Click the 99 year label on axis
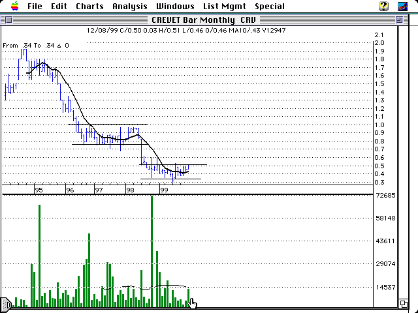This screenshot has width=418, height=313. point(164,190)
